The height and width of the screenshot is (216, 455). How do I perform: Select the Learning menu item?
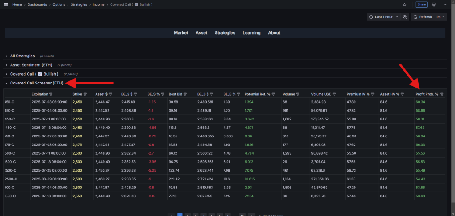tap(251, 33)
